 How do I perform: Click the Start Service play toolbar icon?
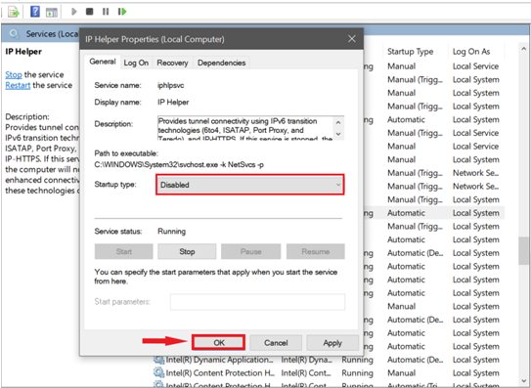(73, 12)
